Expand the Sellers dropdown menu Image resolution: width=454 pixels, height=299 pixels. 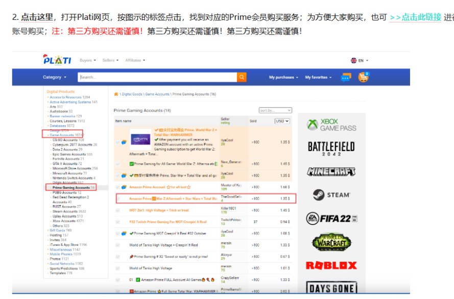pos(110,60)
